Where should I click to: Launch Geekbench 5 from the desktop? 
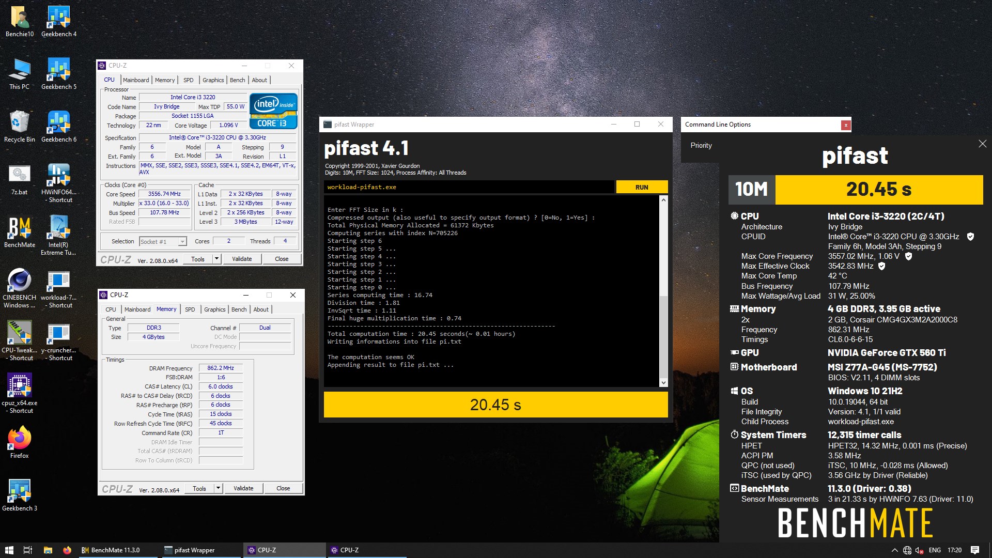[59, 74]
